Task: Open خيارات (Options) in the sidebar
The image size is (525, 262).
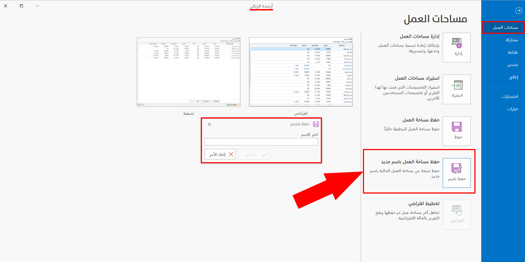Action: click(x=512, y=109)
